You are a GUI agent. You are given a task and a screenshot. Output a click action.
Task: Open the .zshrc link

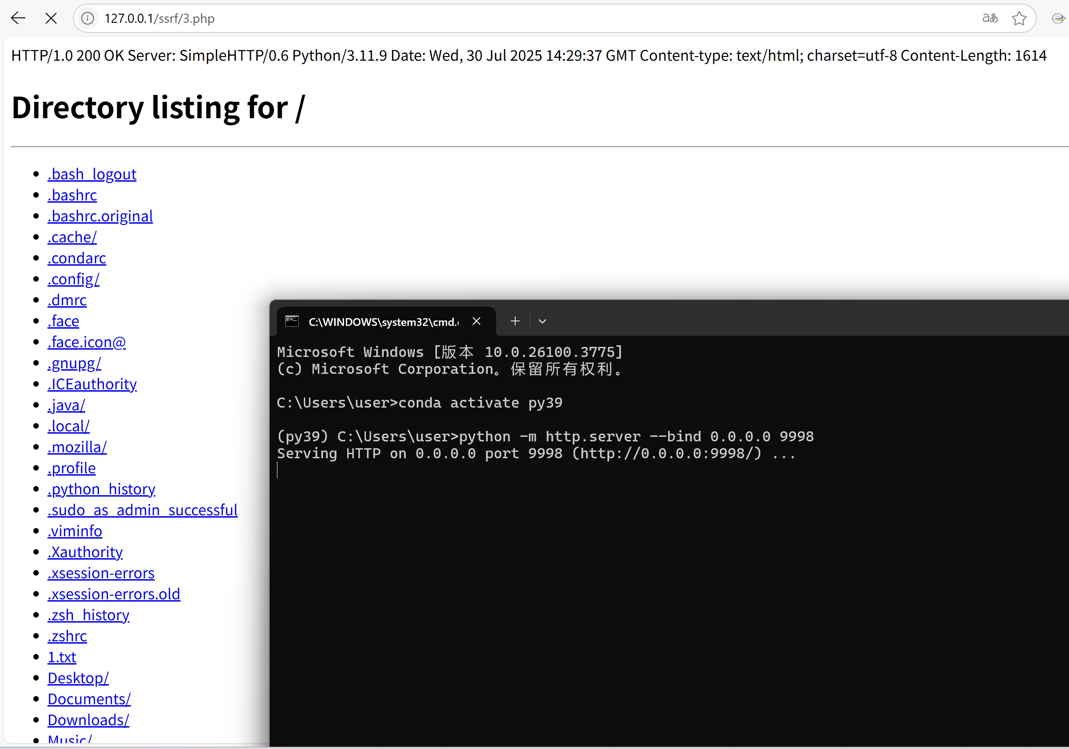[67, 635]
